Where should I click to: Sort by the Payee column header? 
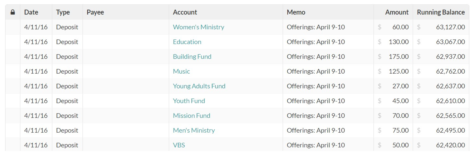[95, 12]
